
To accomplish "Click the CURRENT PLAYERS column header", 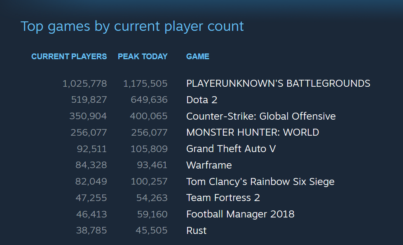I will click(69, 56).
